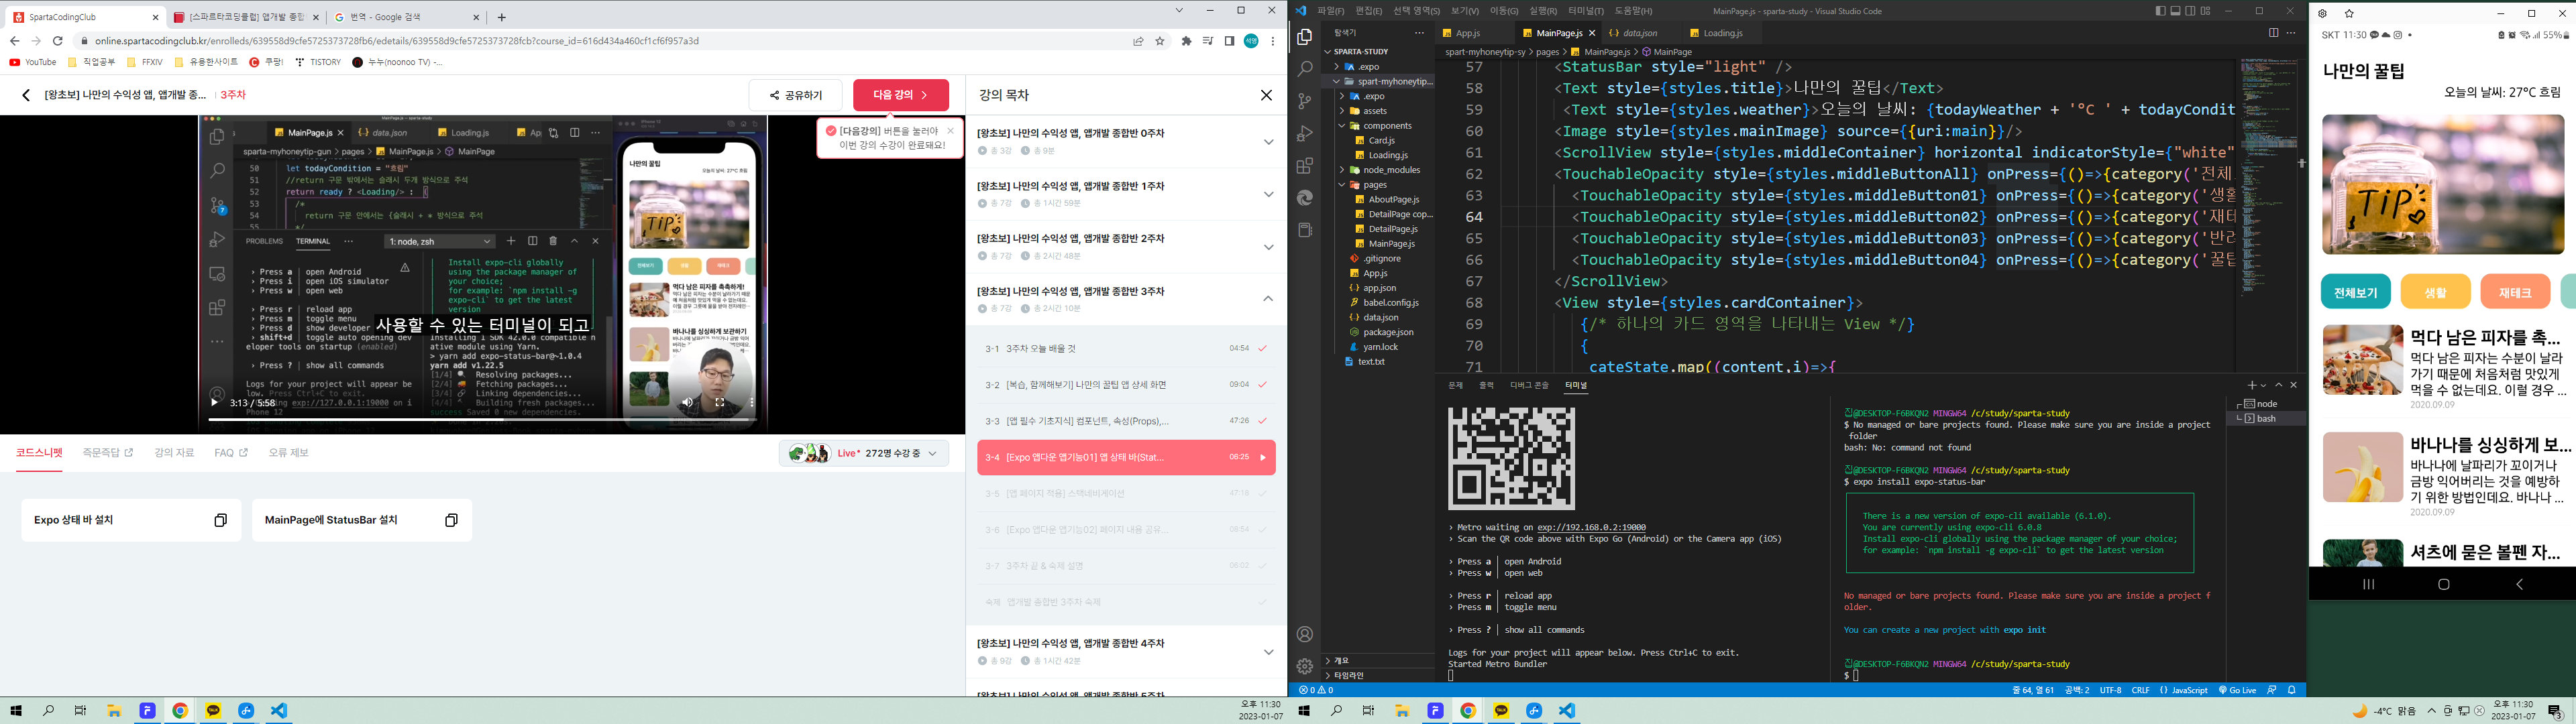
Task: Play the lecture video
Action: (x=213, y=403)
